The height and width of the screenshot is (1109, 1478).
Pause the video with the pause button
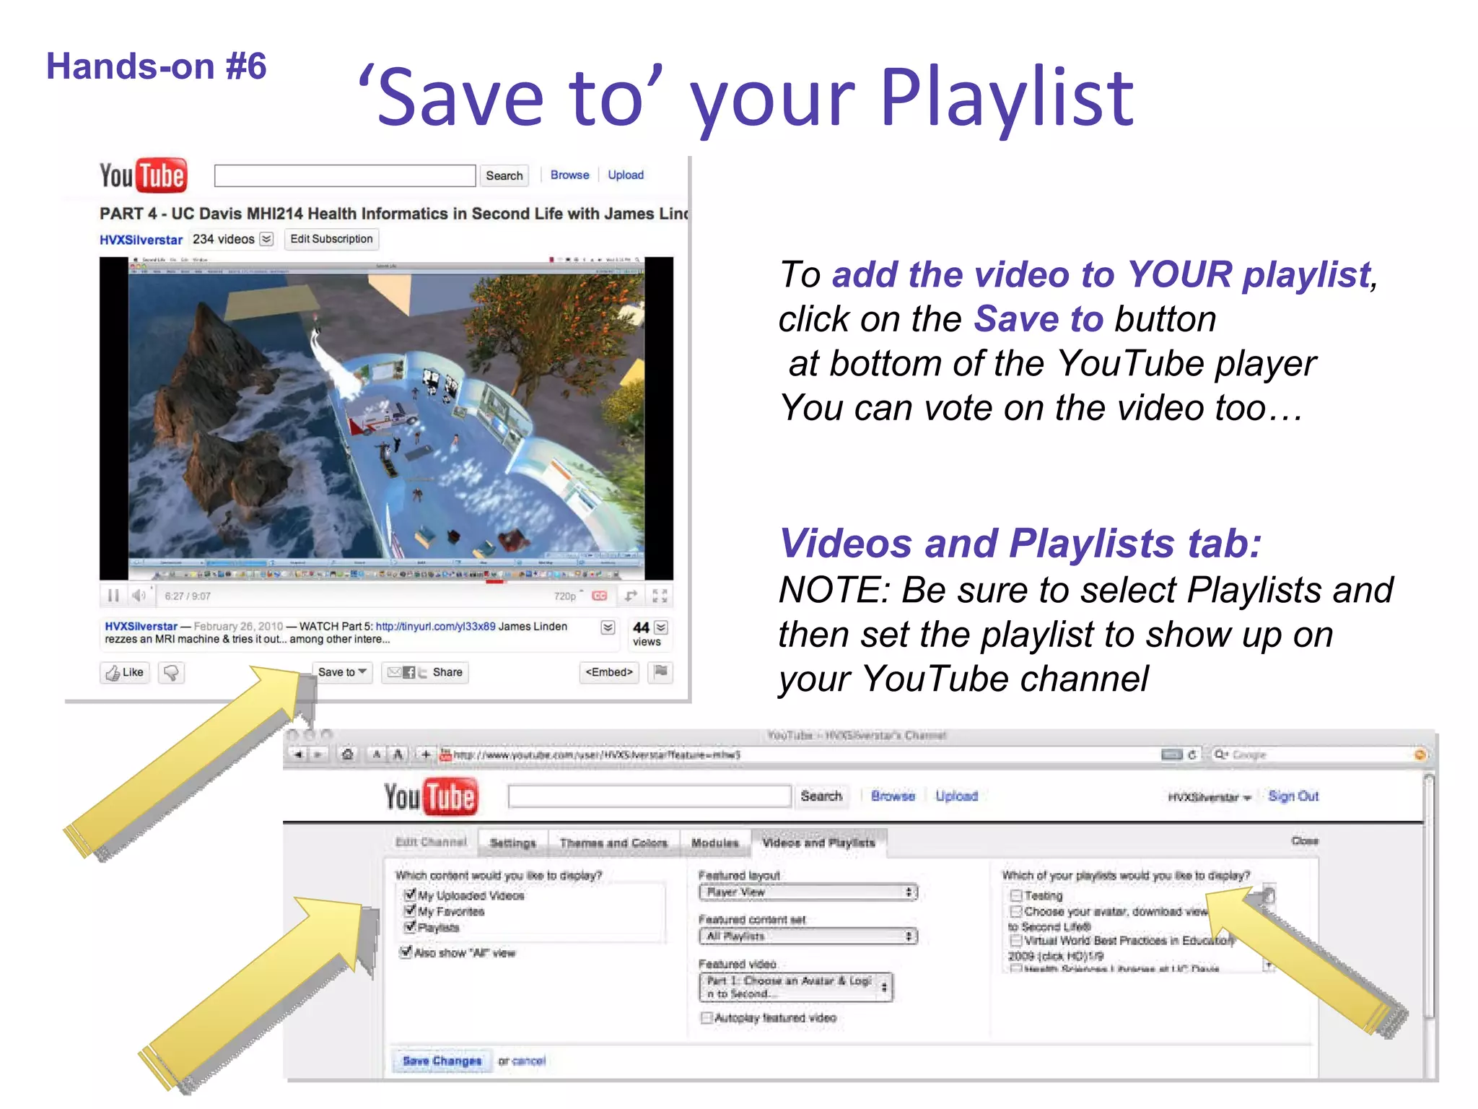(x=113, y=596)
